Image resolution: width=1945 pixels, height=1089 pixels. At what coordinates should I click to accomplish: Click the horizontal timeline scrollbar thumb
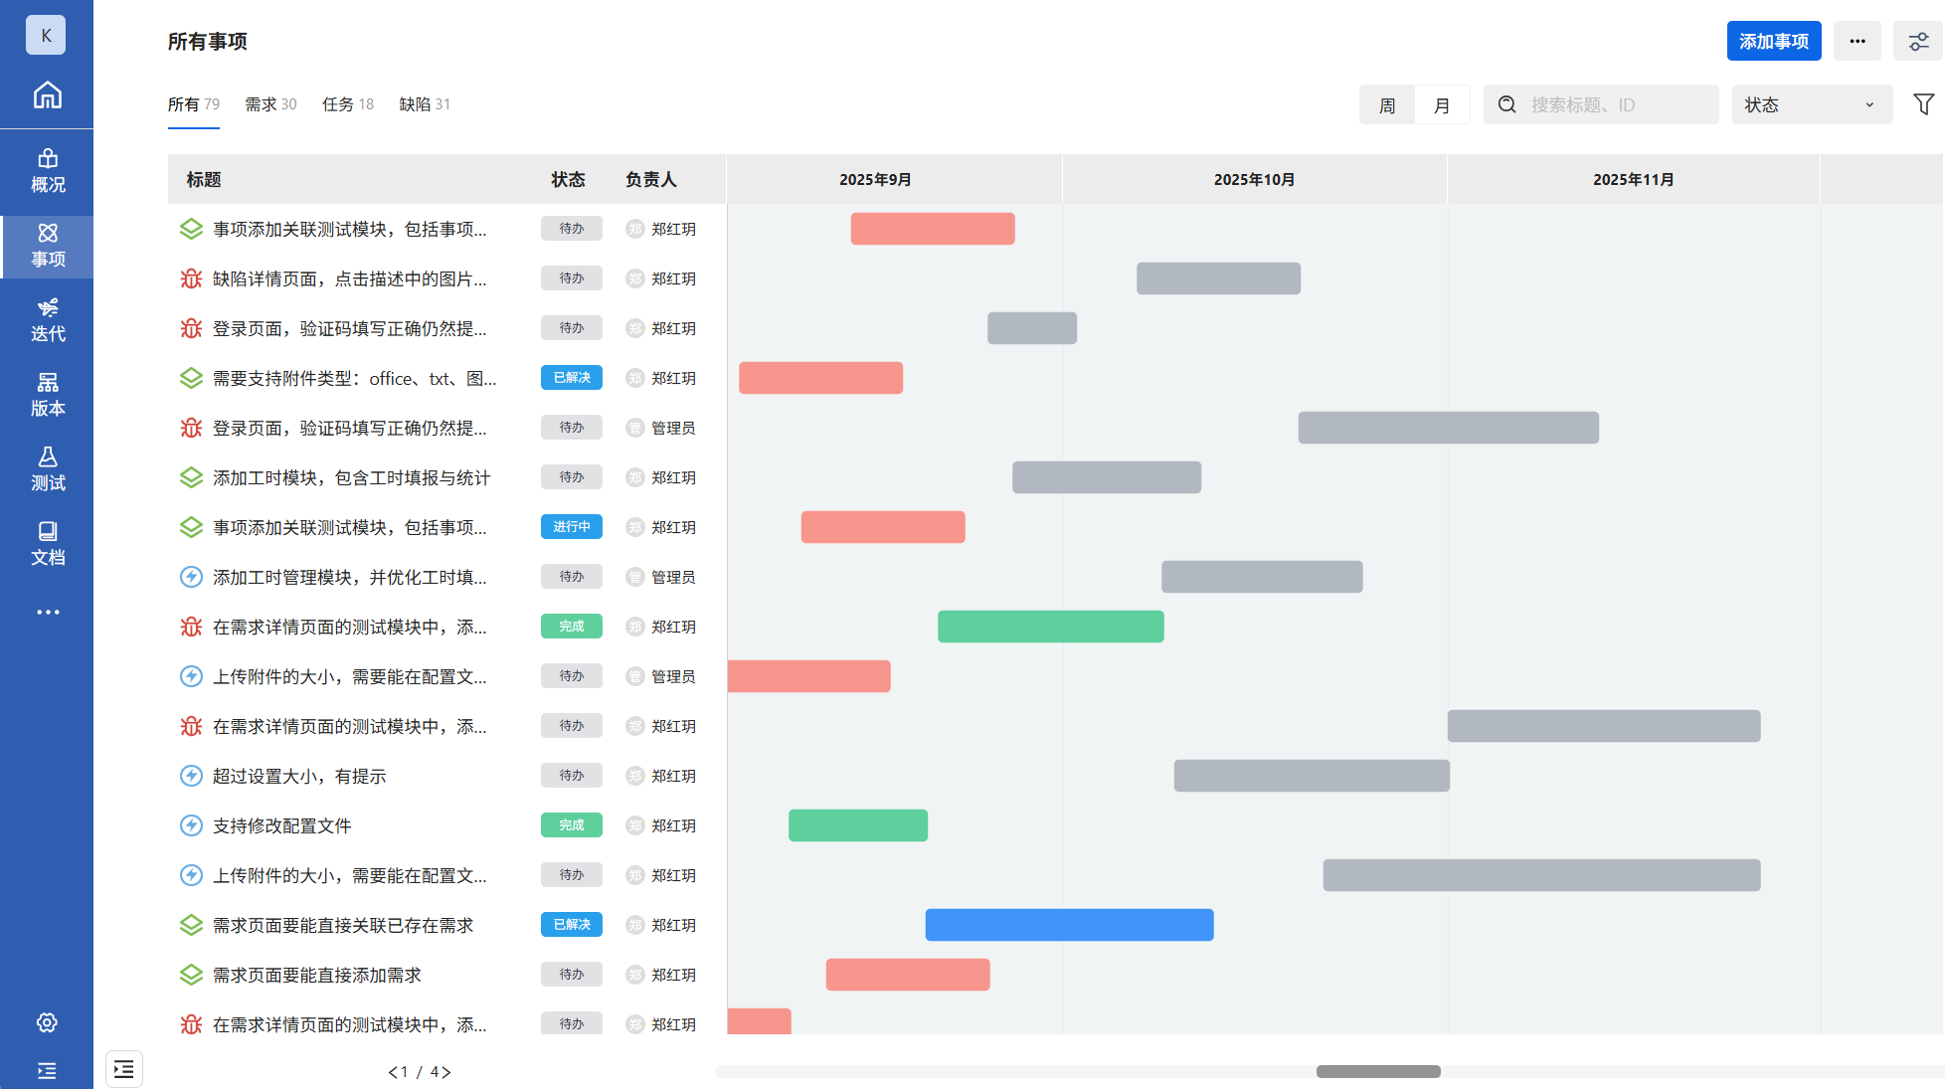tap(1377, 1071)
